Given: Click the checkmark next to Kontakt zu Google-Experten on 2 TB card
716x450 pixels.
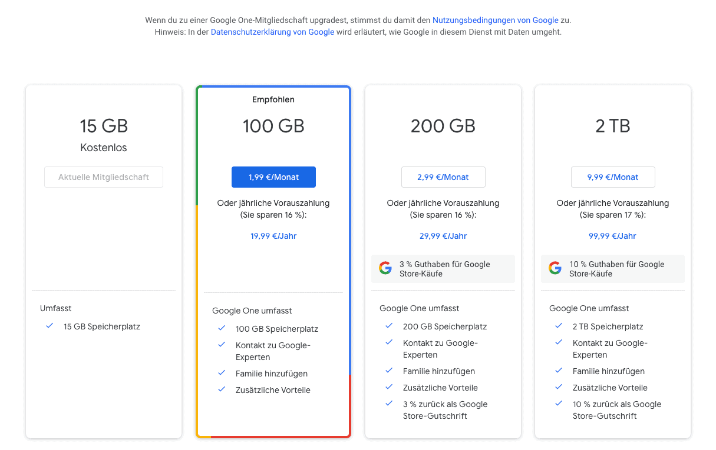Looking at the screenshot, I should [559, 342].
